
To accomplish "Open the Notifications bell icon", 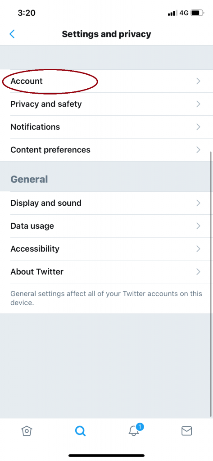I will pos(134,431).
